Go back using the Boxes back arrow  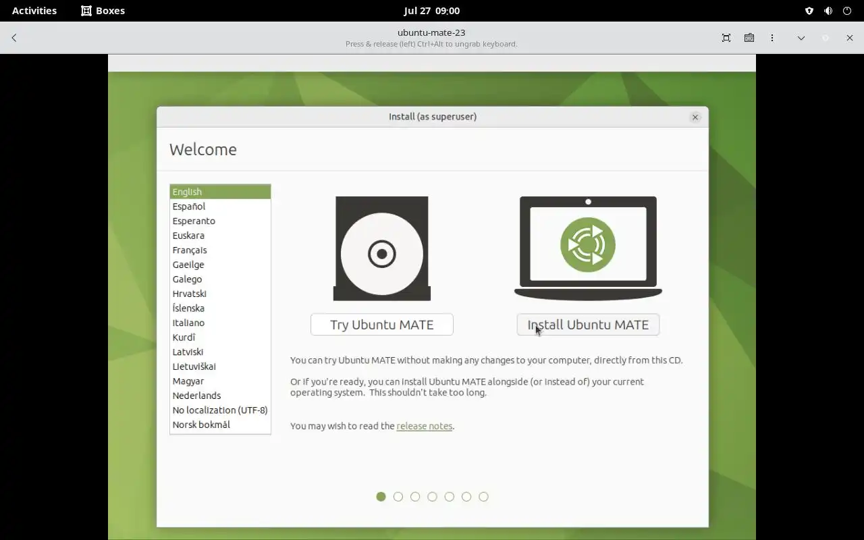14,38
